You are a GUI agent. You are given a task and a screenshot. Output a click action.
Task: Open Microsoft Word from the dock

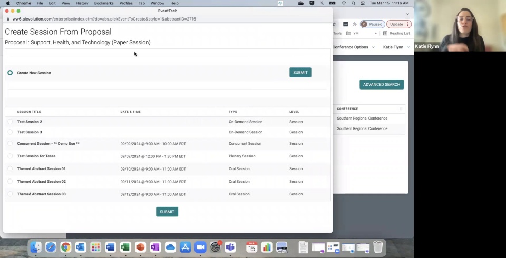click(110, 247)
